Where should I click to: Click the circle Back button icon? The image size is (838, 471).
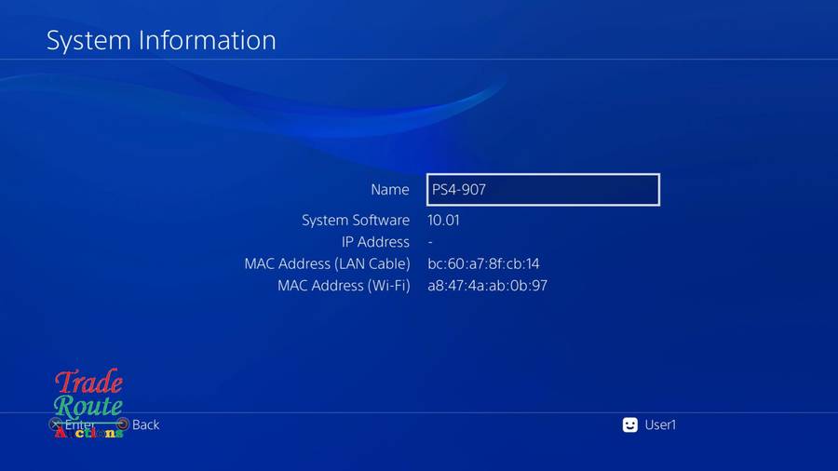(122, 424)
